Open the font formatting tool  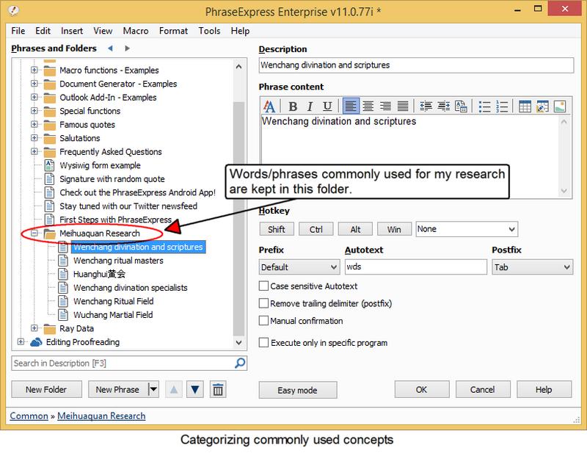coord(269,106)
